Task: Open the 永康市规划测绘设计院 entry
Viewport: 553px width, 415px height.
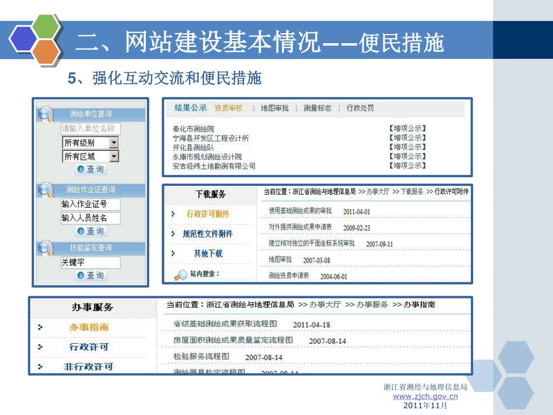Action: (x=207, y=156)
